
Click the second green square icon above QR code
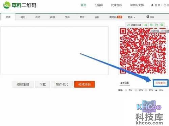pos(151,25)
